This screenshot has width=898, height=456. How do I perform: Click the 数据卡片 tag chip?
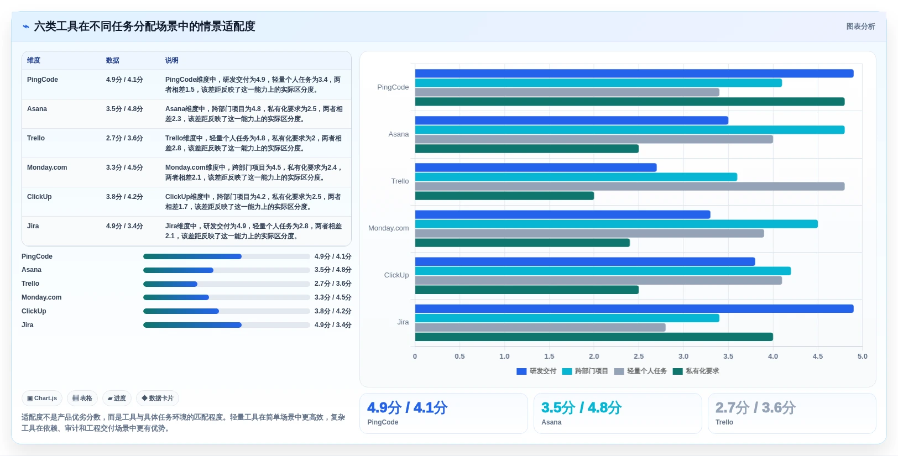pos(158,398)
